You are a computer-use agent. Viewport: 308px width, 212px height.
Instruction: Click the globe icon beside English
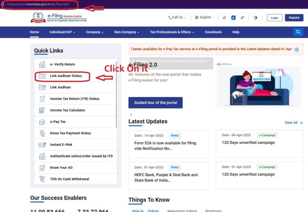click(197, 17)
